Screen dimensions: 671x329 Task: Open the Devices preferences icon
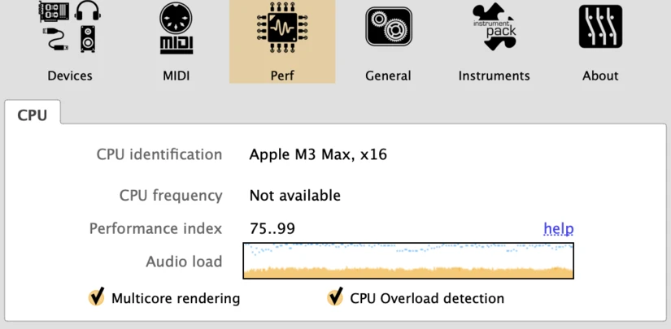69,27
